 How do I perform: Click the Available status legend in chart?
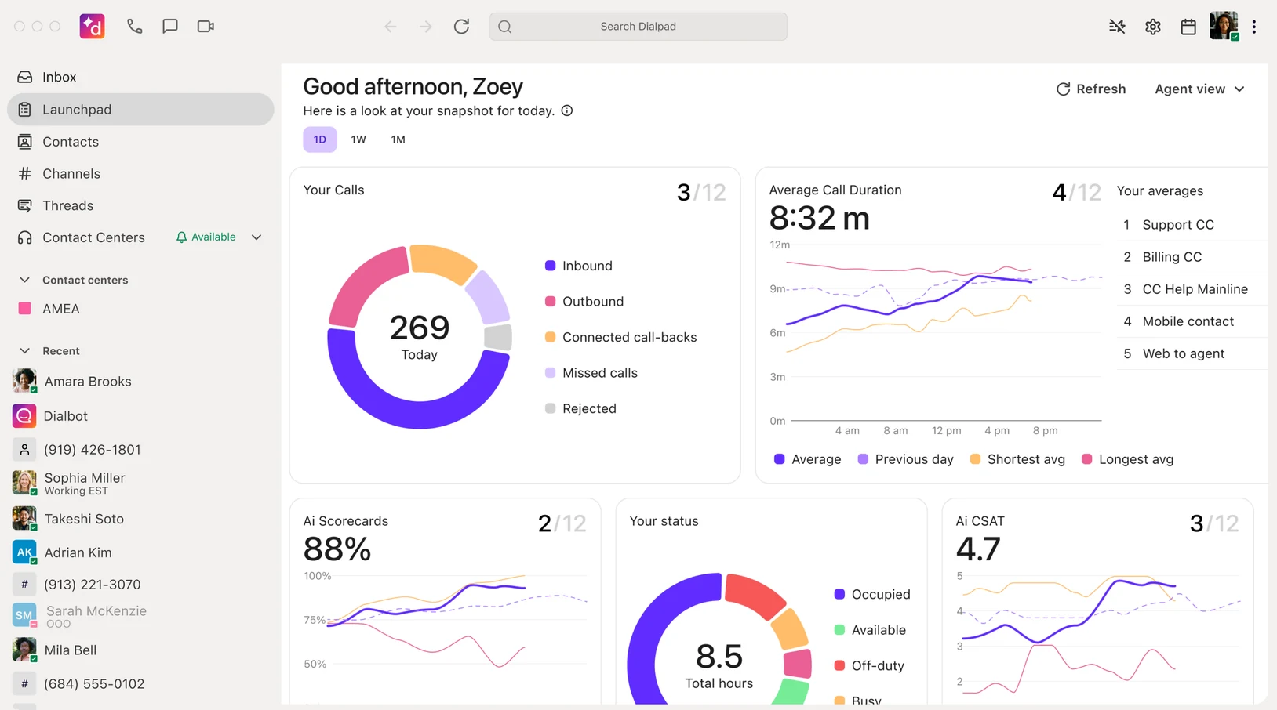tap(870, 630)
